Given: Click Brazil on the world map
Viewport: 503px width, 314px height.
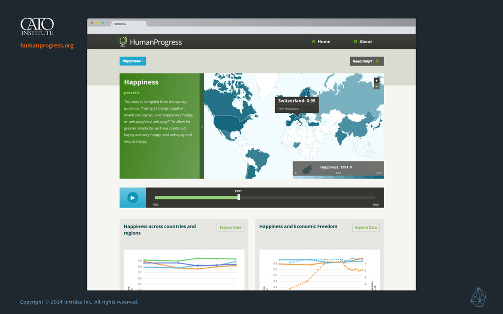Looking at the screenshot, I should [x=259, y=158].
